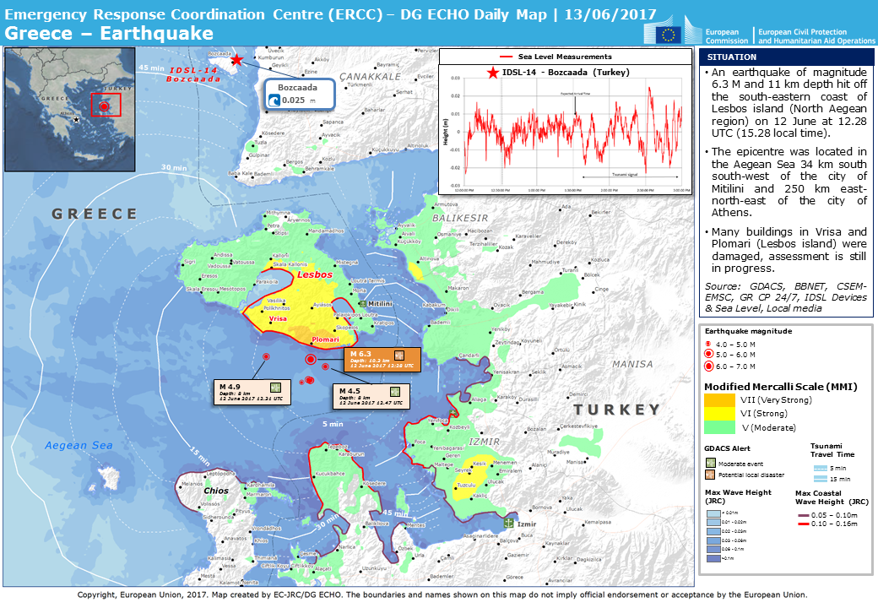Click the blue wave icon in Bozcaada box
The height and width of the screenshot is (608, 878).
click(274, 100)
